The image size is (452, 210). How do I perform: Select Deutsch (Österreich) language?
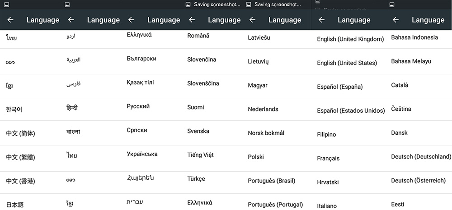[419, 181]
